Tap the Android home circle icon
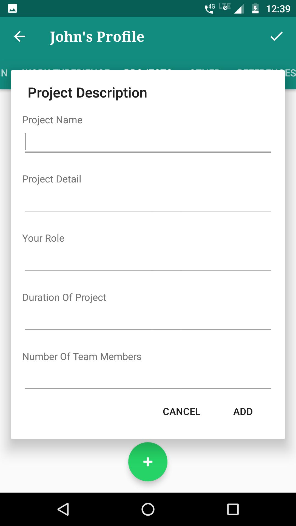Viewport: 296px width, 526px height. [148, 509]
